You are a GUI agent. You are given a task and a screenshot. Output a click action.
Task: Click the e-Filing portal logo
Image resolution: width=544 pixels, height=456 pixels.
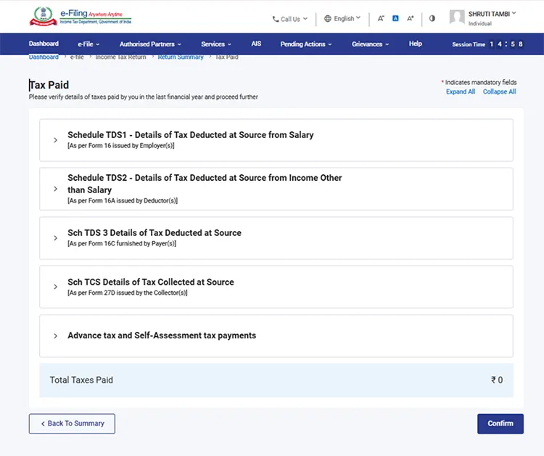[81, 17]
